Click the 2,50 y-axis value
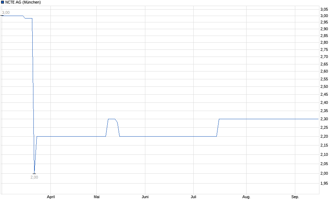This screenshot has height=206, width=334. 324,86
